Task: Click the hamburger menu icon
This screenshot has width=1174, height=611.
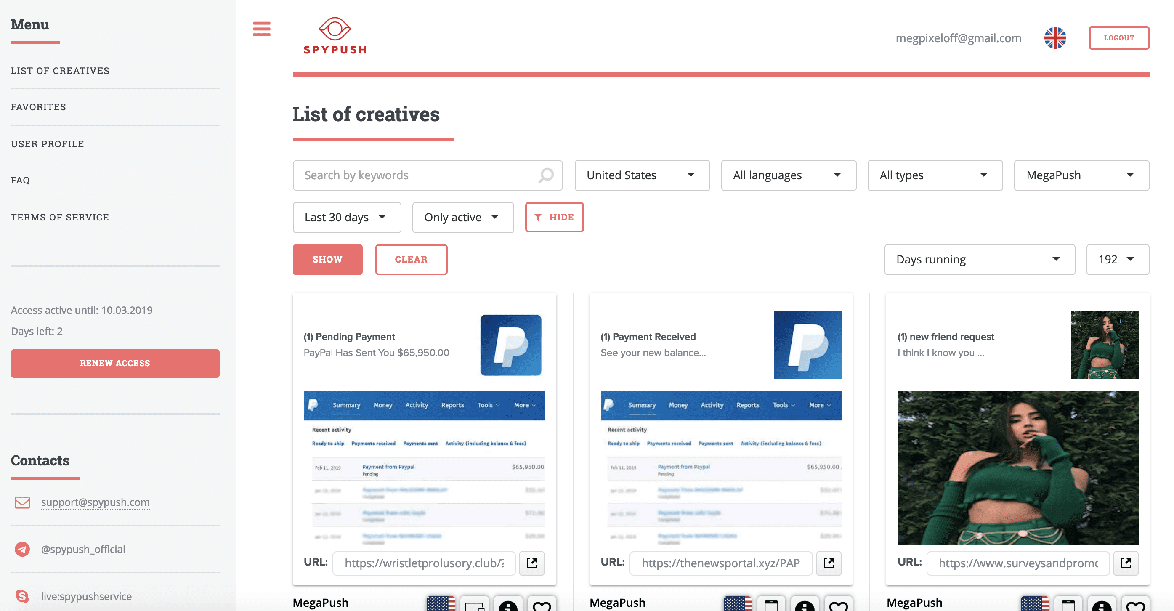Action: click(x=262, y=29)
